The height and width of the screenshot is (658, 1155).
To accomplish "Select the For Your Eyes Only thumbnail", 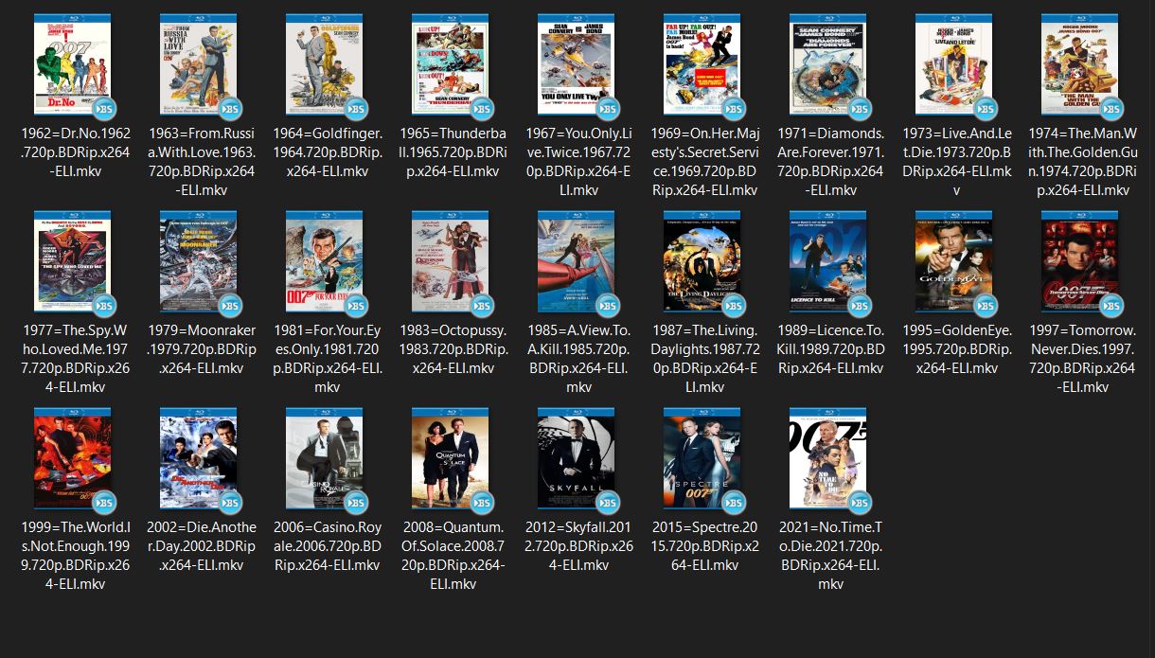I will coord(325,263).
